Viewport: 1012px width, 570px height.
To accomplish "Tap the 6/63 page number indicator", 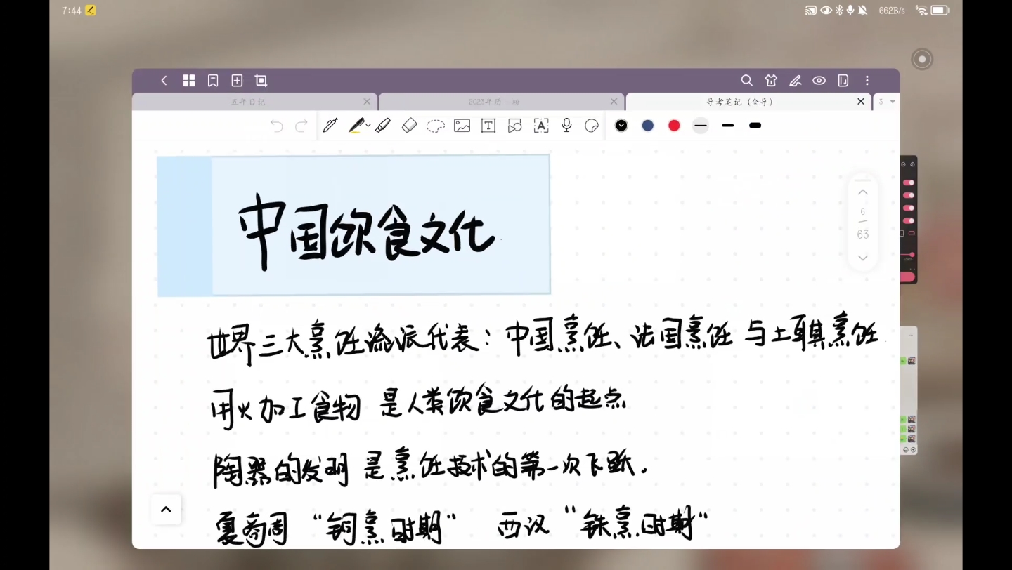I will (x=863, y=223).
